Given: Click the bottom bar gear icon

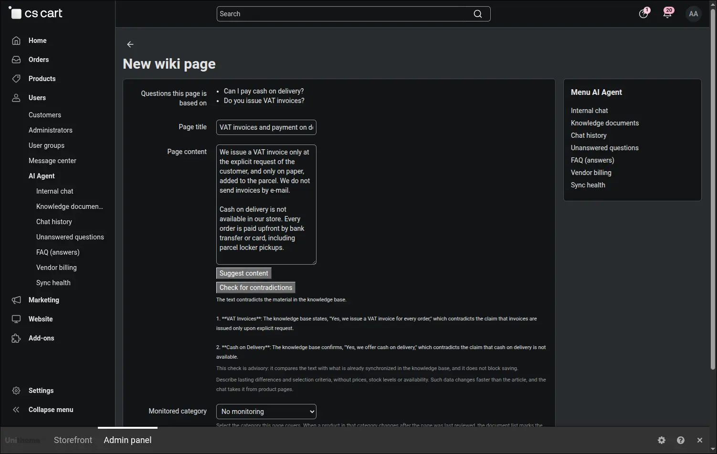Looking at the screenshot, I should (x=662, y=440).
